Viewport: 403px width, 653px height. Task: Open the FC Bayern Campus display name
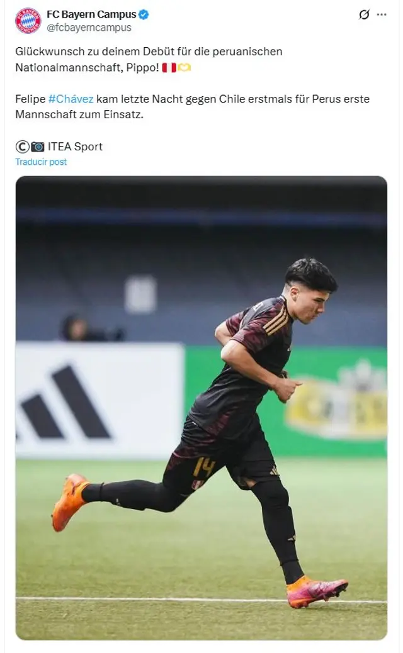click(x=91, y=14)
